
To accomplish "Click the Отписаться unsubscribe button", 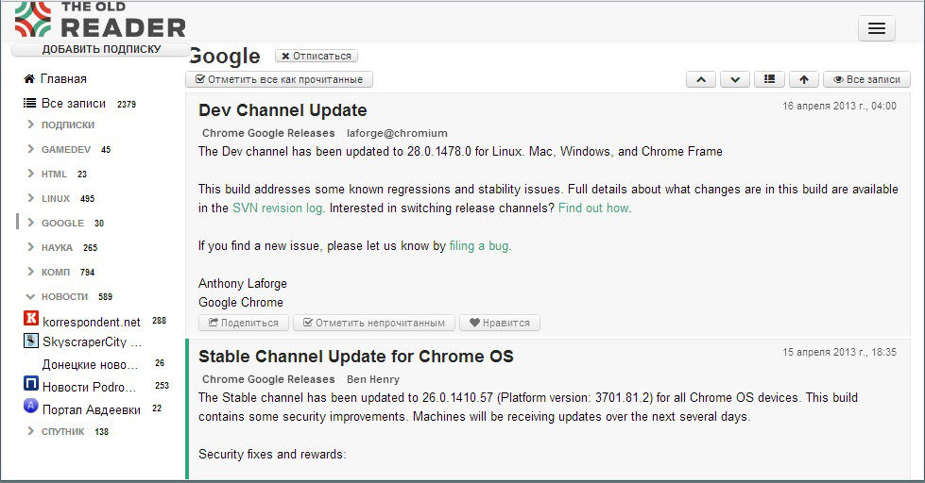I will (317, 57).
